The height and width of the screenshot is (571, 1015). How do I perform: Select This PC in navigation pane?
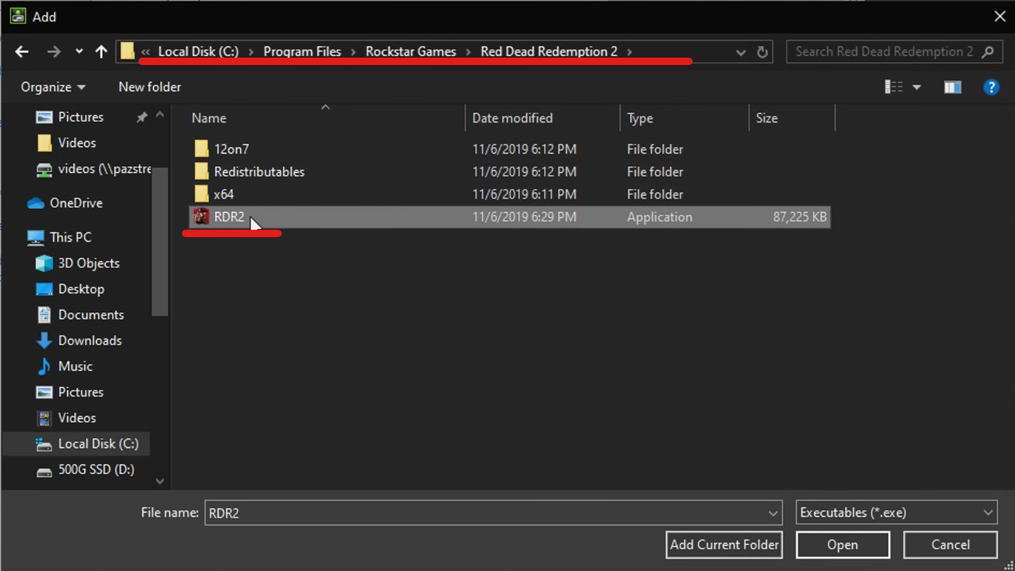[70, 237]
